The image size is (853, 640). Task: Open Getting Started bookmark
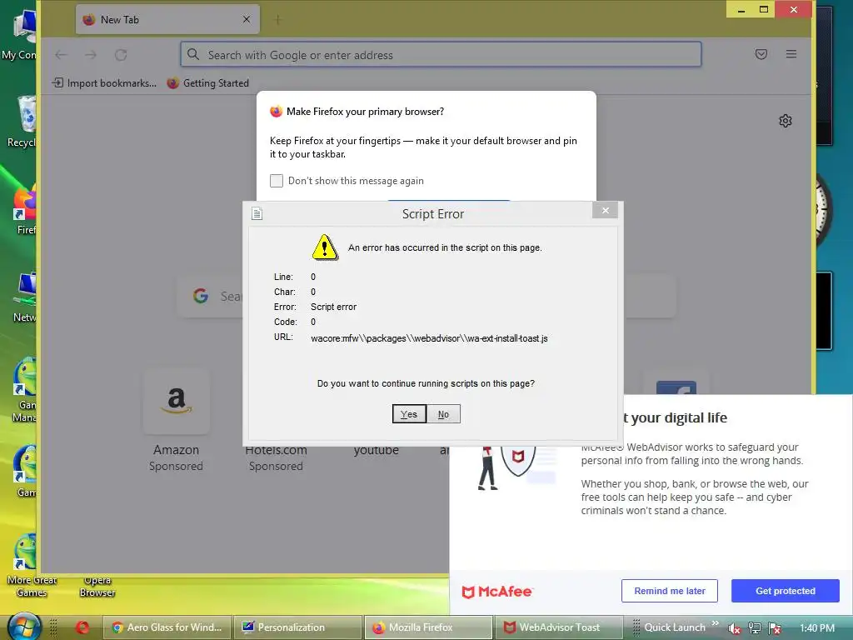click(207, 83)
